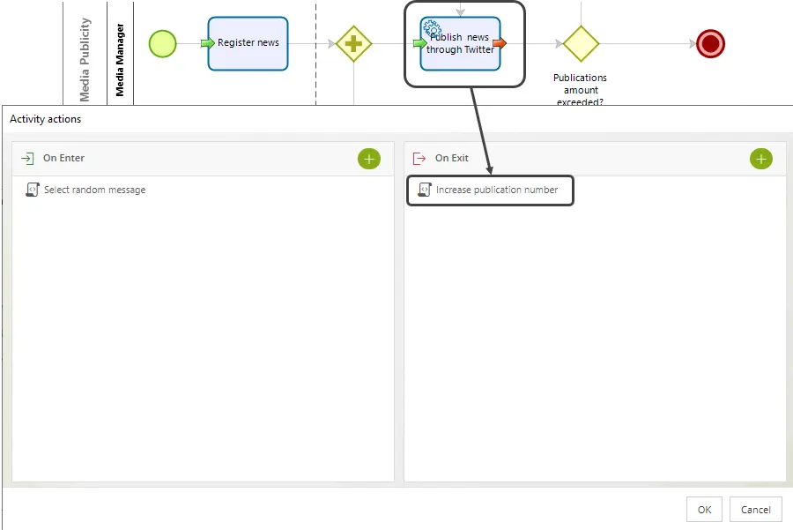Click the Publications amount exceeded? label
Screen dimensions: 793x530
(x=580, y=90)
